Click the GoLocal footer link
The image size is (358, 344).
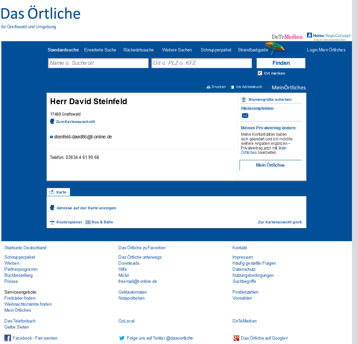pos(126,321)
